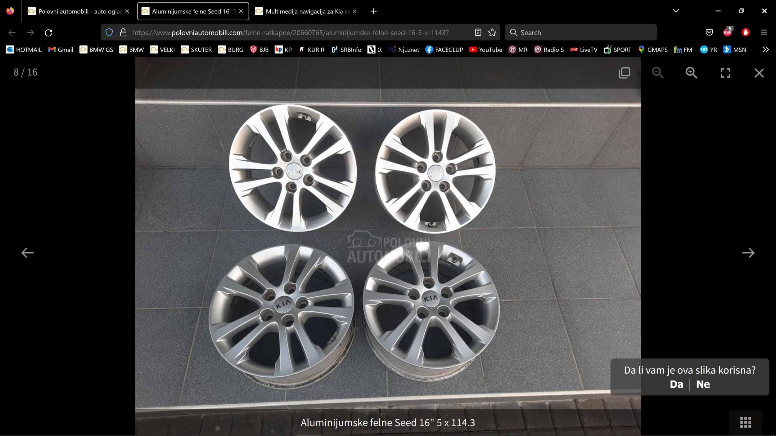
Task: Open MSN bookmark
Action: [x=735, y=50]
